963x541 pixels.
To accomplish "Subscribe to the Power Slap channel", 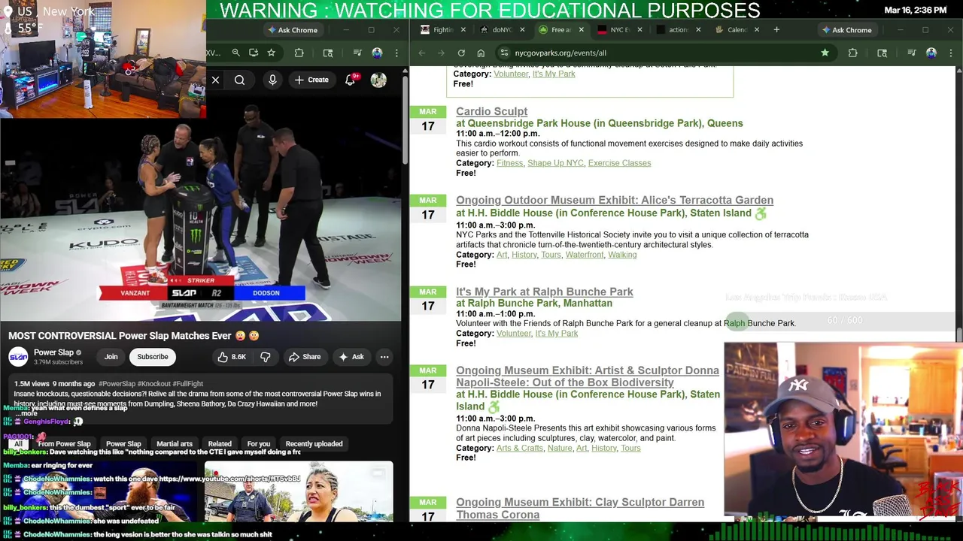I will coord(153,357).
